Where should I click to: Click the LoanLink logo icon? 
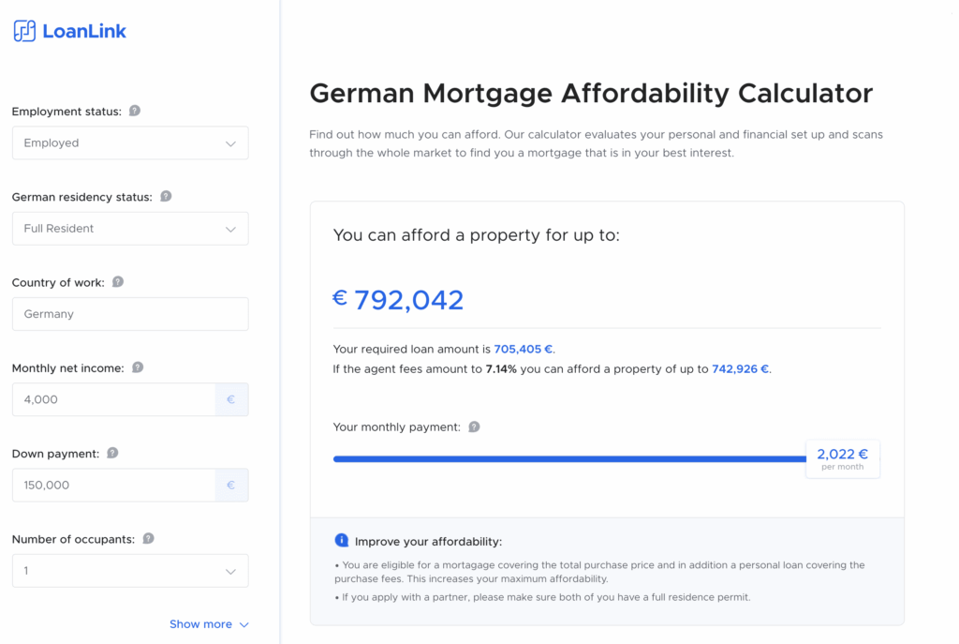tap(24, 31)
